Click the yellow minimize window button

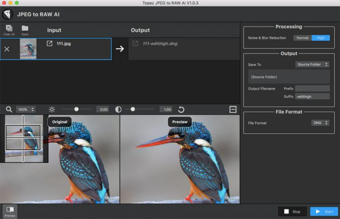pyautogui.click(x=10, y=3)
